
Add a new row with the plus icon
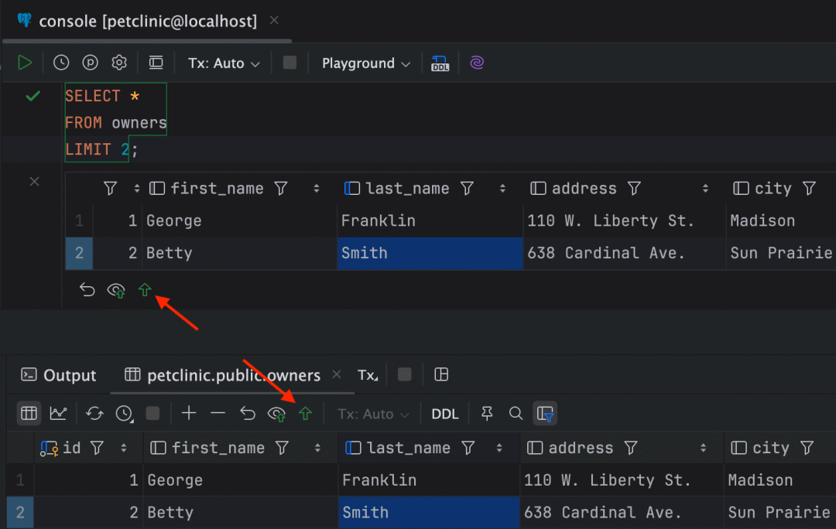coord(189,414)
